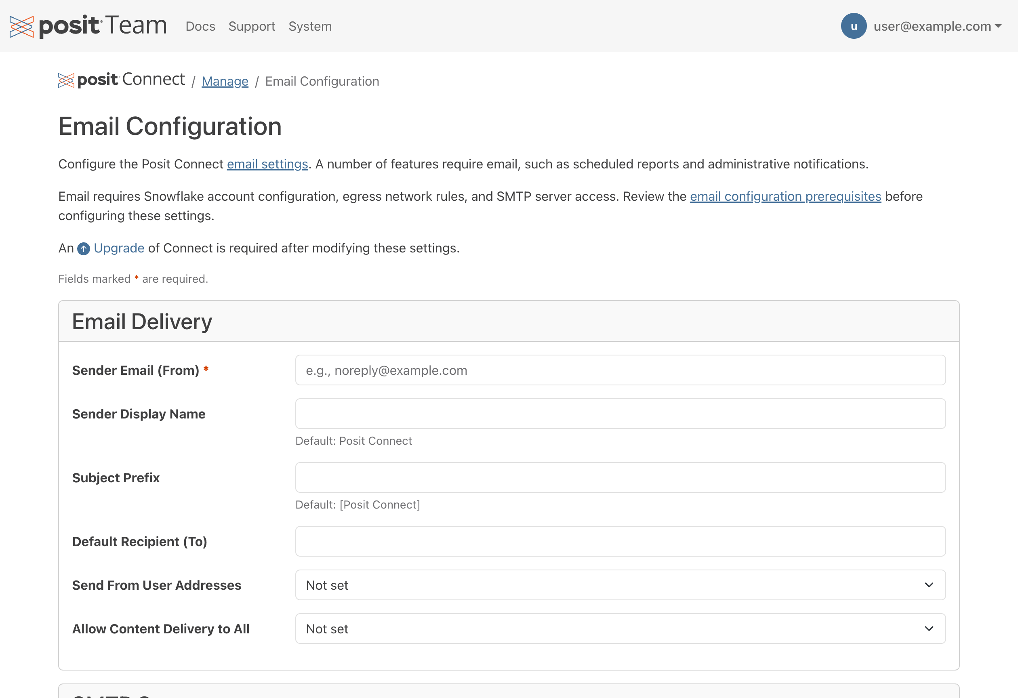Open the email settings link
The height and width of the screenshot is (698, 1018).
[267, 164]
